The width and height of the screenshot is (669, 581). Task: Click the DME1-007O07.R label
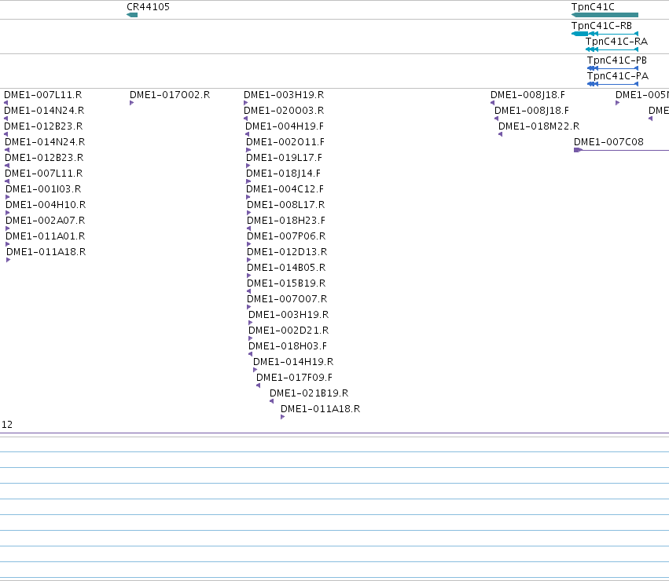coord(287,299)
